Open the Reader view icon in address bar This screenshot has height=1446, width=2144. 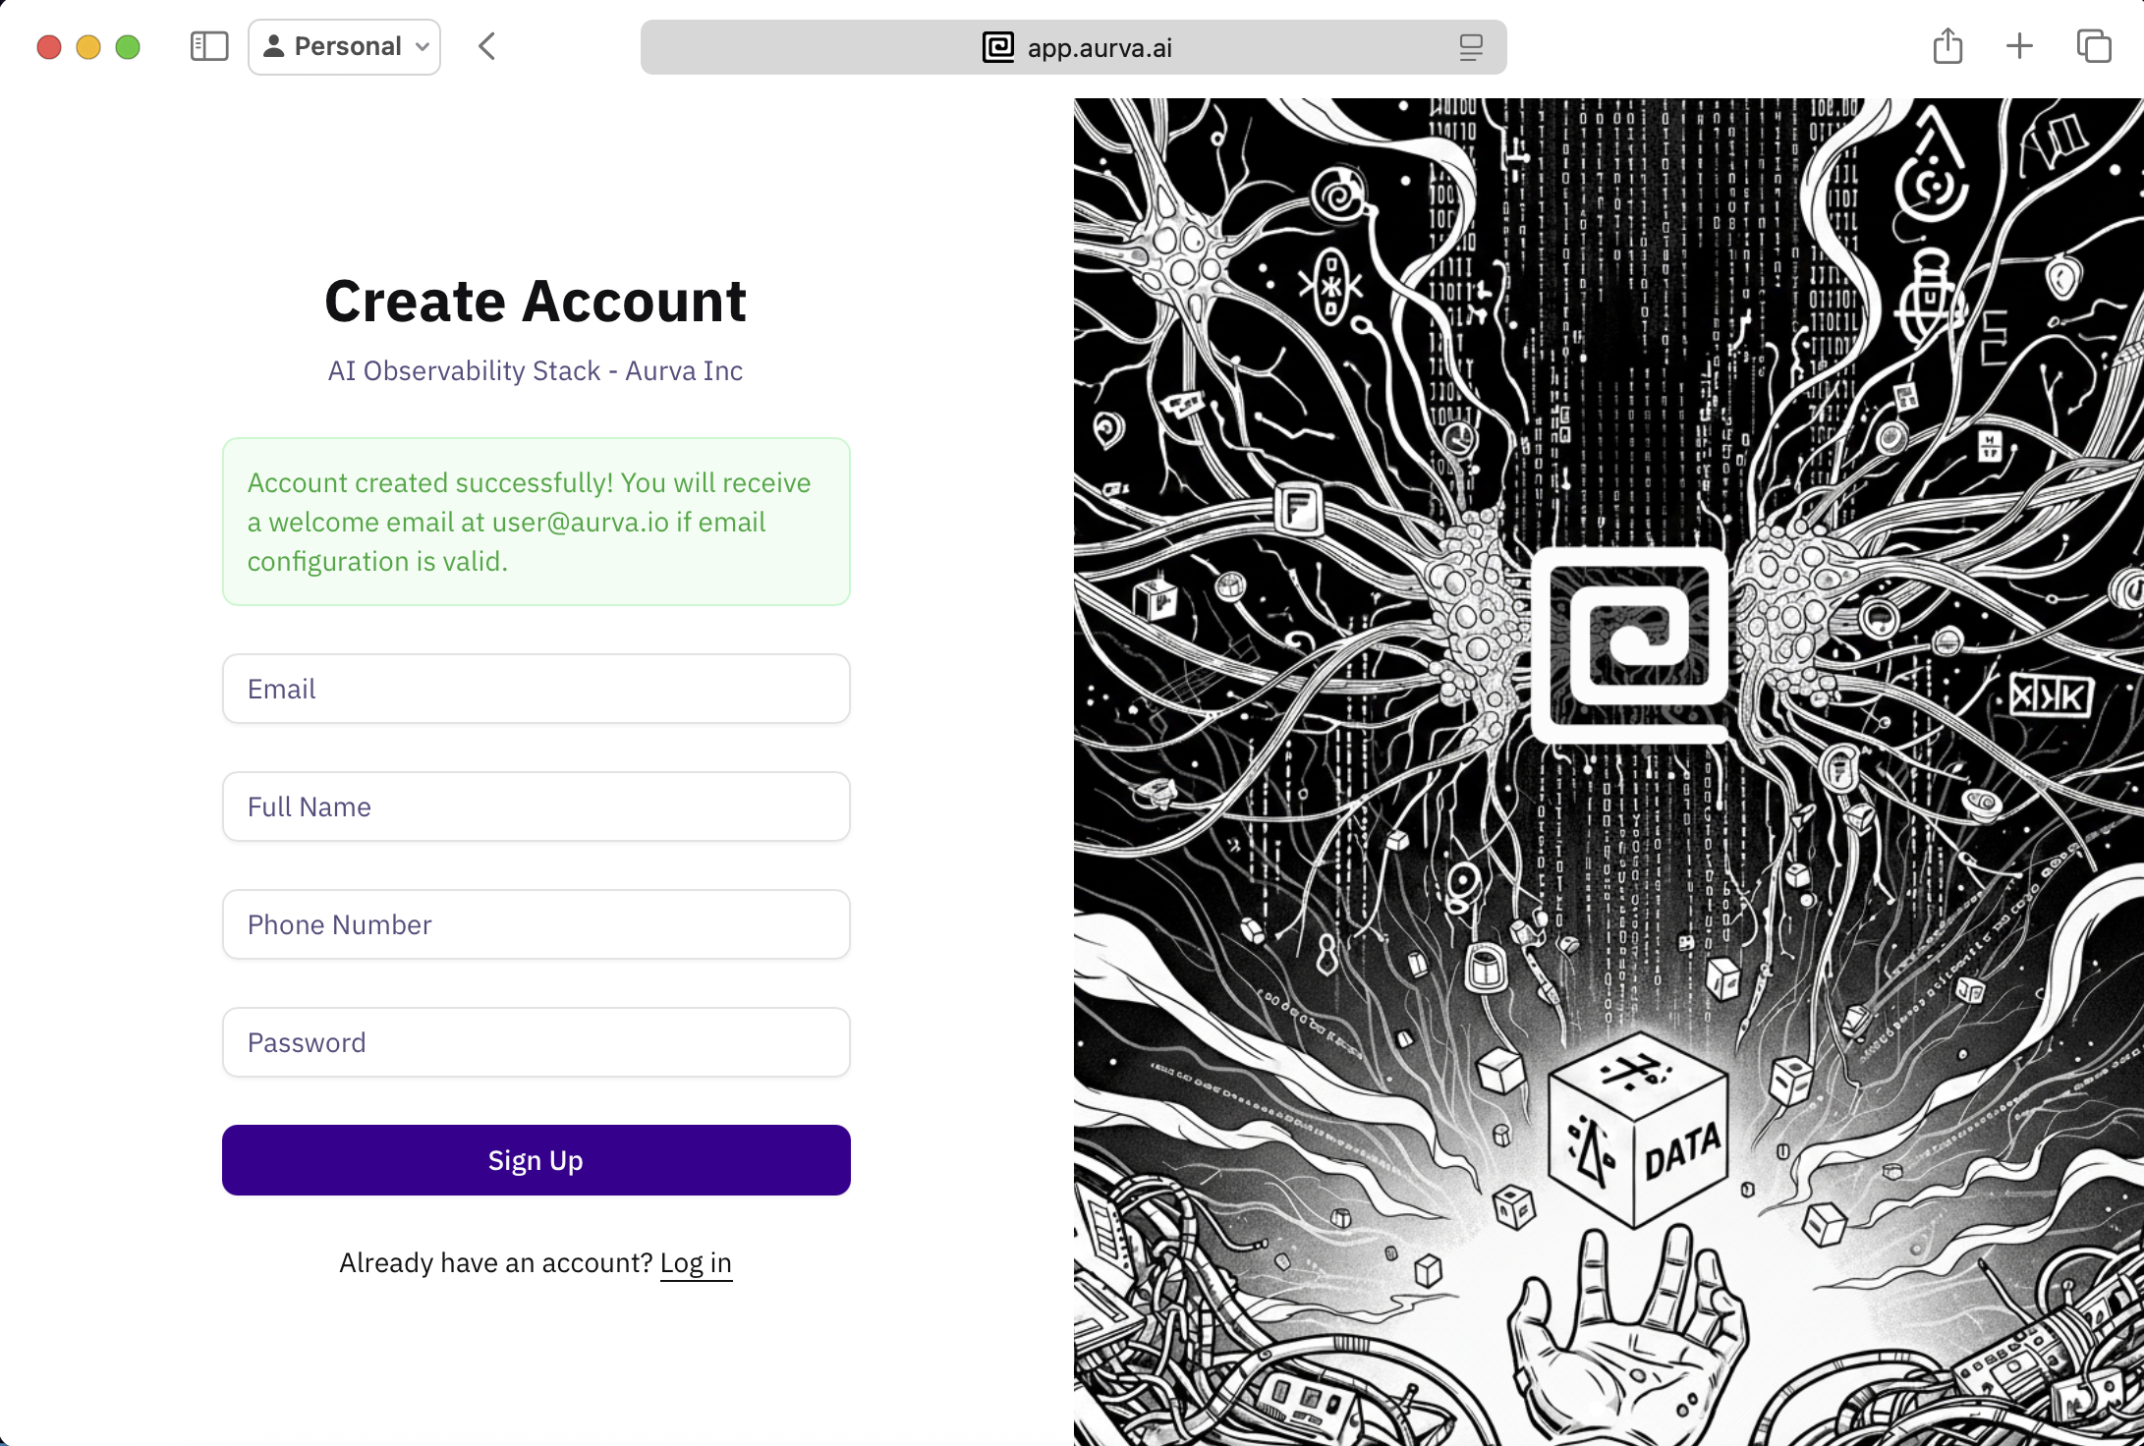click(x=1470, y=47)
